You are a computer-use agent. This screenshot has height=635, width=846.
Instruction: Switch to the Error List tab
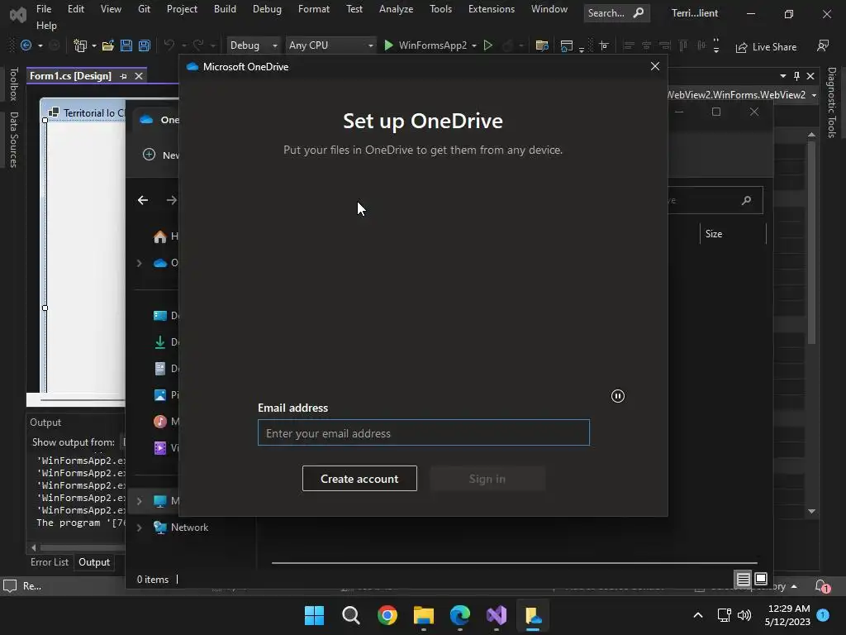tap(50, 562)
